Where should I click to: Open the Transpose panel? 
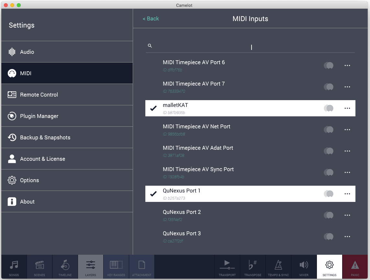click(252, 266)
